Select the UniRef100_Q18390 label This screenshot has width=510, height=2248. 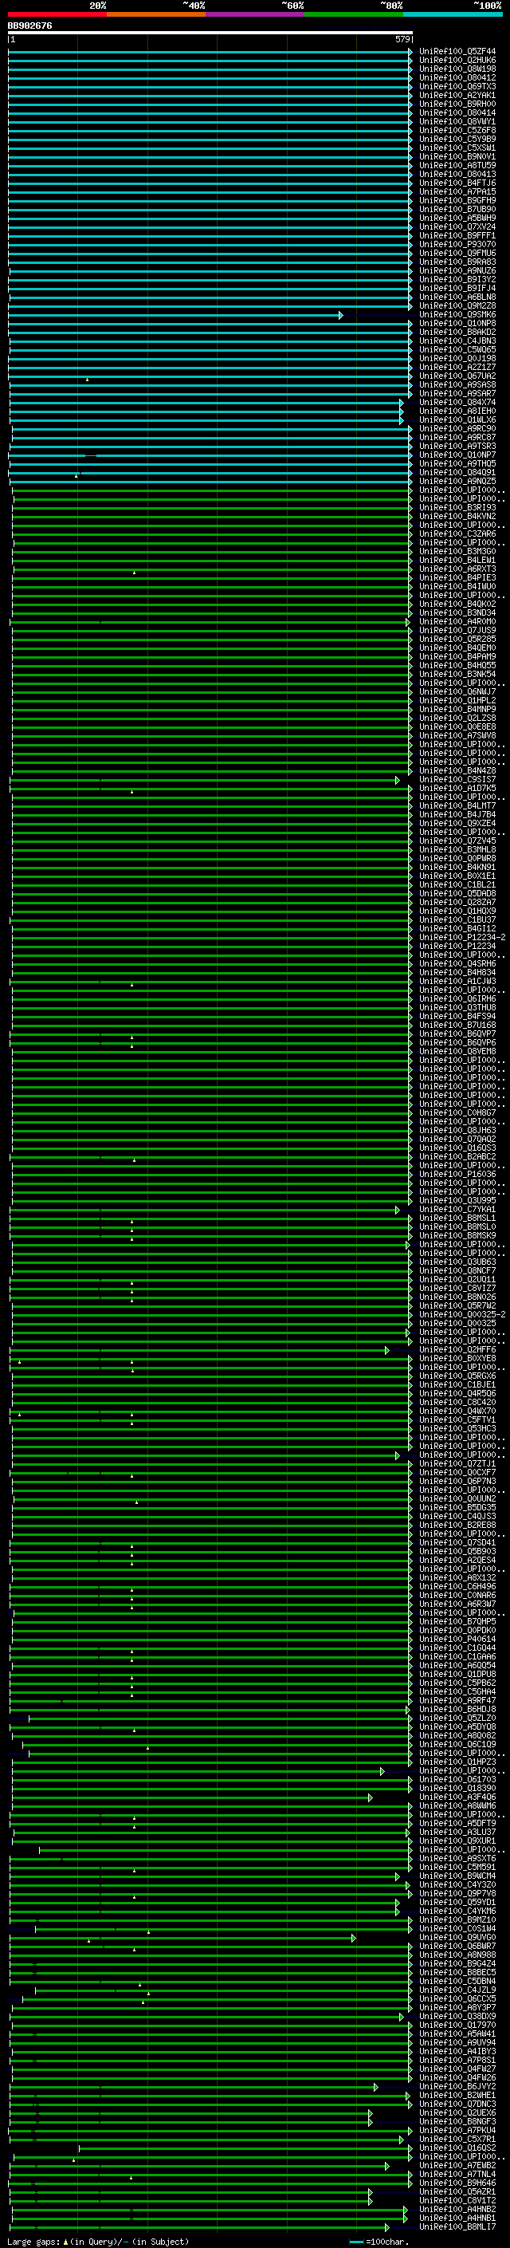457,1788
